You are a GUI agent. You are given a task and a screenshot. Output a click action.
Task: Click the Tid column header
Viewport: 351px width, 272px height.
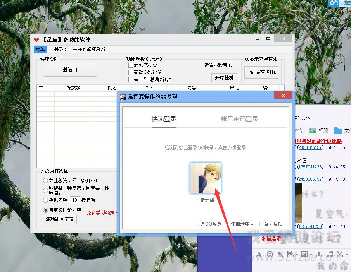coord(149,88)
